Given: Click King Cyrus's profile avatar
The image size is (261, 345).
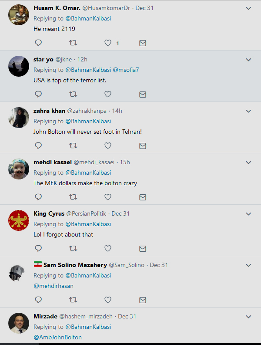Looking at the screenshot, I should point(19,220).
